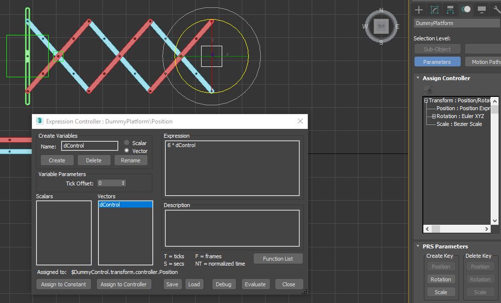Select the Motion panel icon
The image size is (501, 303).
coord(466,9)
